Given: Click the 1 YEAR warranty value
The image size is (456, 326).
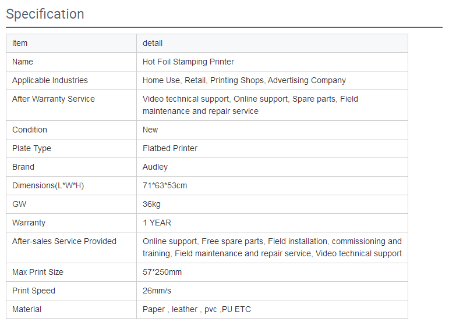Looking at the screenshot, I should [157, 223].
